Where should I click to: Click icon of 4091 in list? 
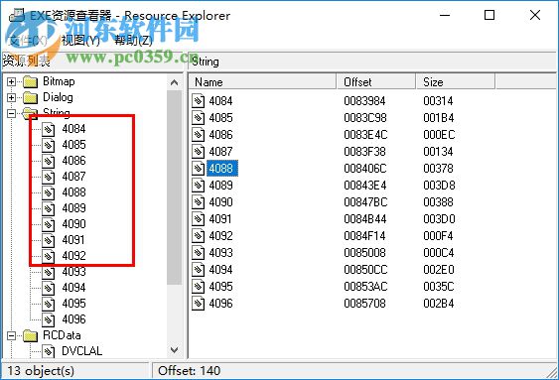pyautogui.click(x=199, y=219)
